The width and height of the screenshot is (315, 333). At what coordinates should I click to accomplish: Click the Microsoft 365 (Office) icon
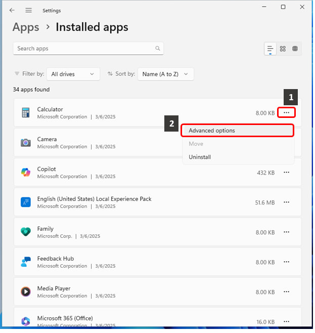26,321
